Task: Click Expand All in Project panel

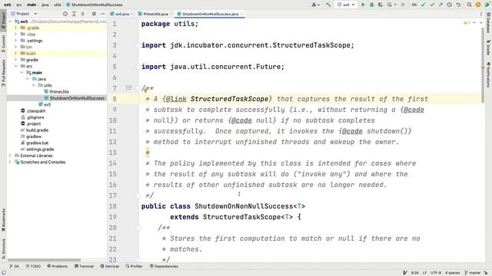Action: click(74, 14)
